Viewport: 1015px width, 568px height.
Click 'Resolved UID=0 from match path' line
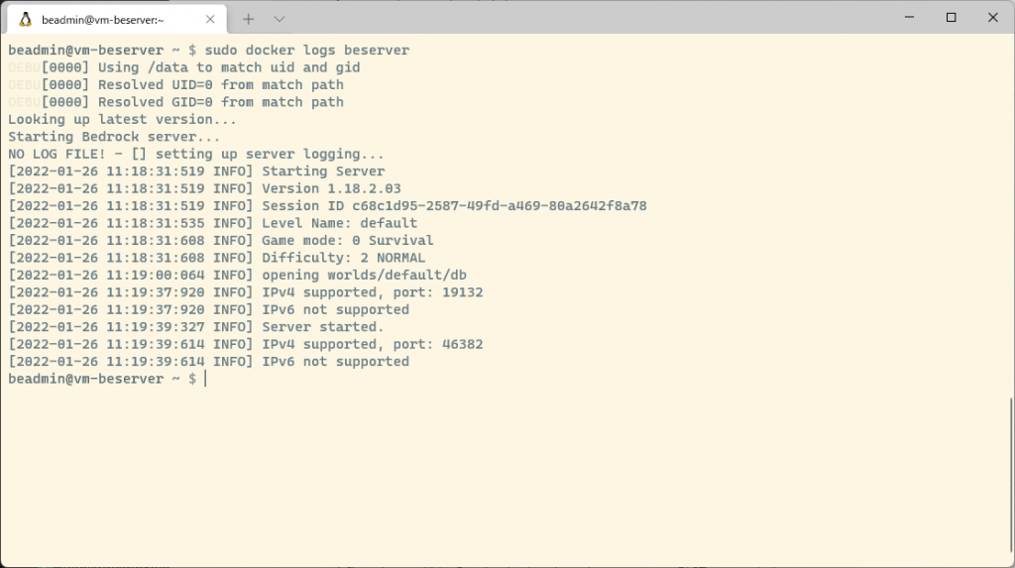click(x=175, y=85)
